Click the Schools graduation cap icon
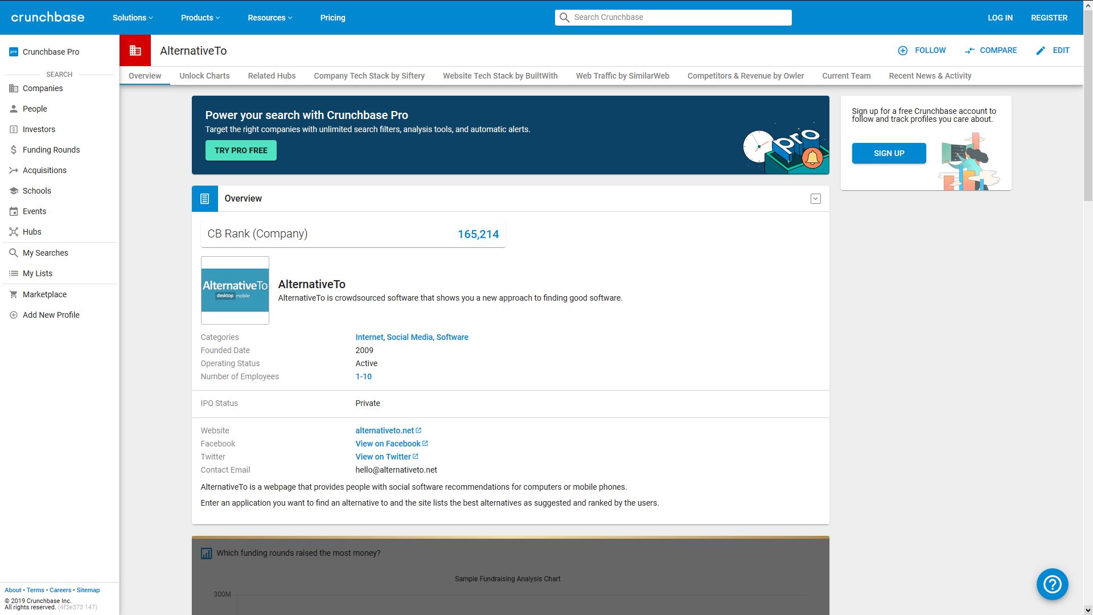 tap(14, 191)
